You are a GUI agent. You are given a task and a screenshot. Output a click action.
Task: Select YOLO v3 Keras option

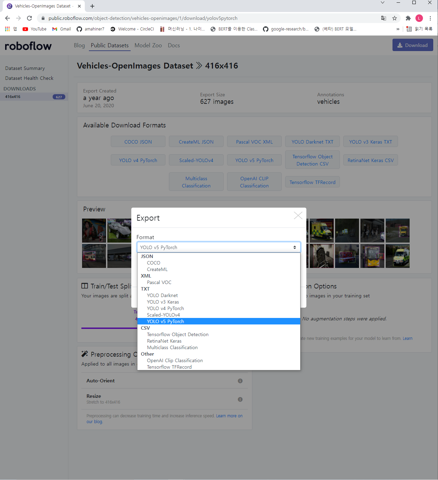(x=219, y=302)
